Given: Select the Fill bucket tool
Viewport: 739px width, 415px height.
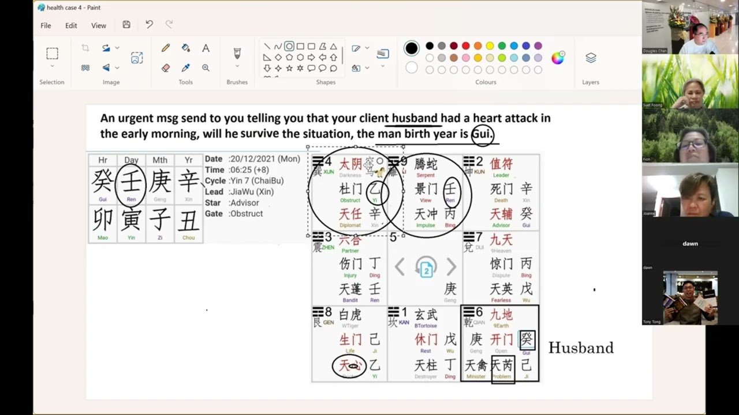Looking at the screenshot, I should [x=185, y=48].
